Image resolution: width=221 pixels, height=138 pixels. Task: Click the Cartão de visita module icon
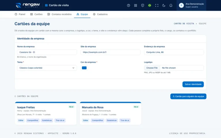(46, 5)
